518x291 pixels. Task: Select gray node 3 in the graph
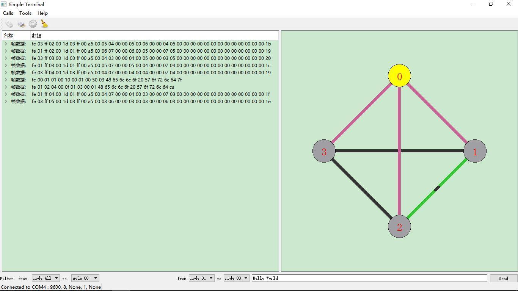pos(324,151)
